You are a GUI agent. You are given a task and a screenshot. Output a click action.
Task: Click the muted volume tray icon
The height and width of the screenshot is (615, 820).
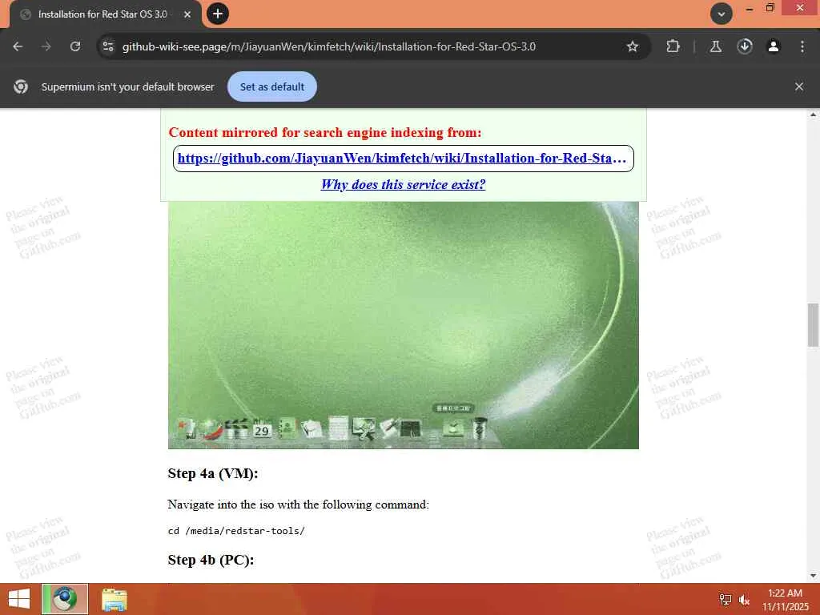744,599
